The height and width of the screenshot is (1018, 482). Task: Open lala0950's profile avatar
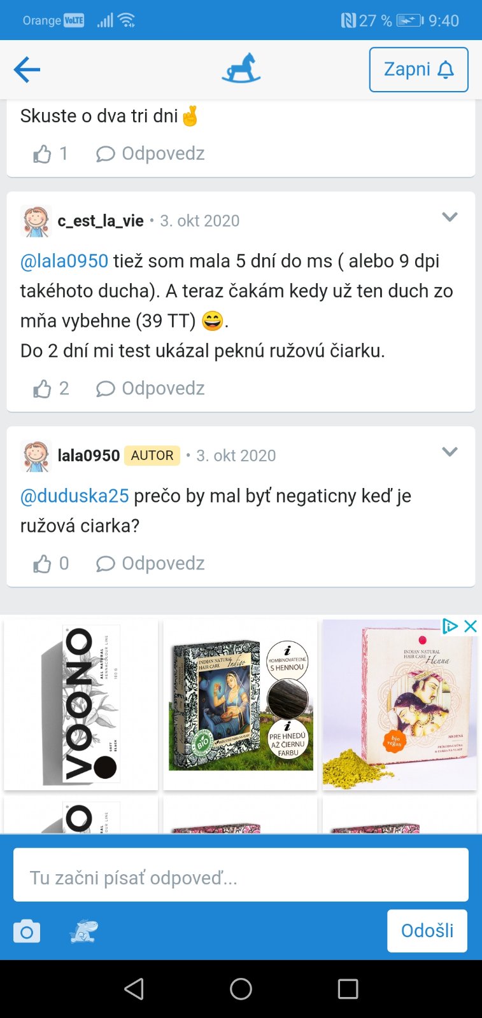[35, 456]
